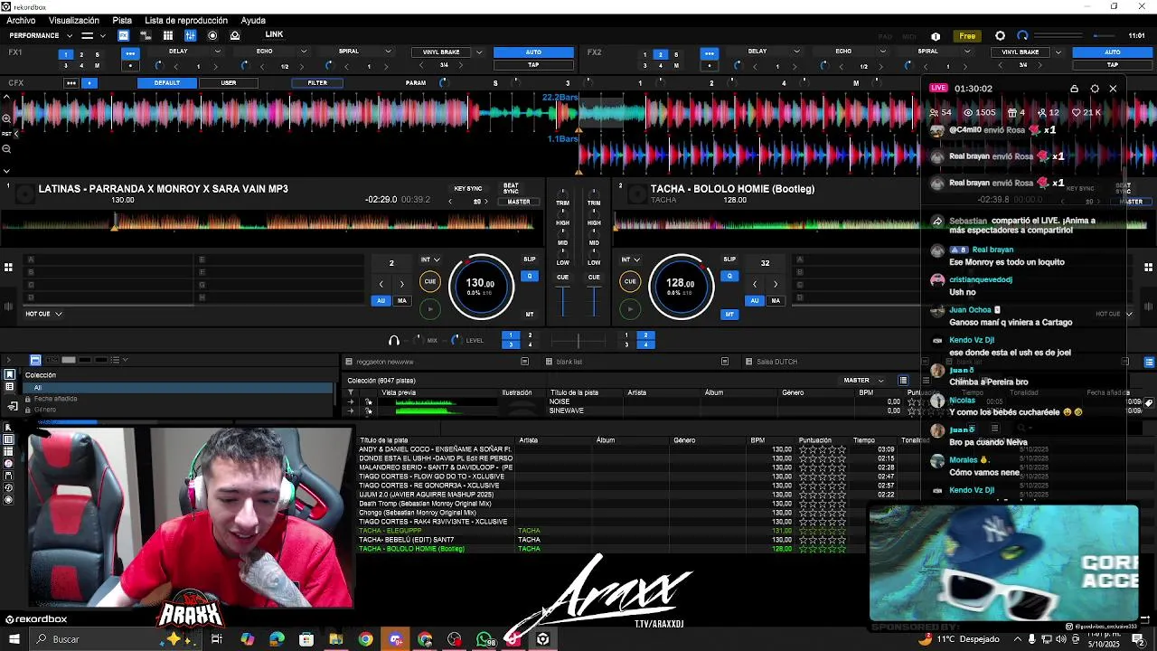
Task: Select CFX USER tab
Action: (229, 83)
